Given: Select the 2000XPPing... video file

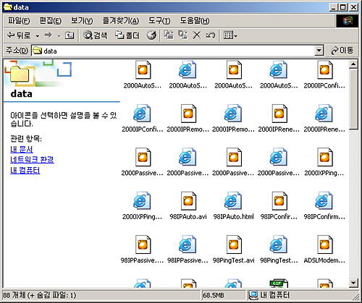Looking at the screenshot, I should [x=324, y=162].
